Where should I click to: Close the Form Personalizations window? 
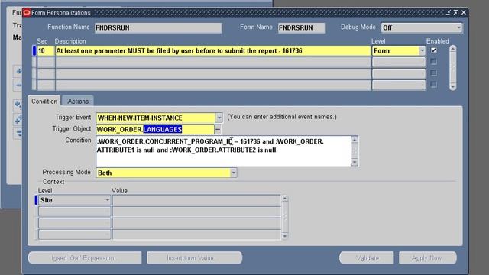[x=464, y=12]
